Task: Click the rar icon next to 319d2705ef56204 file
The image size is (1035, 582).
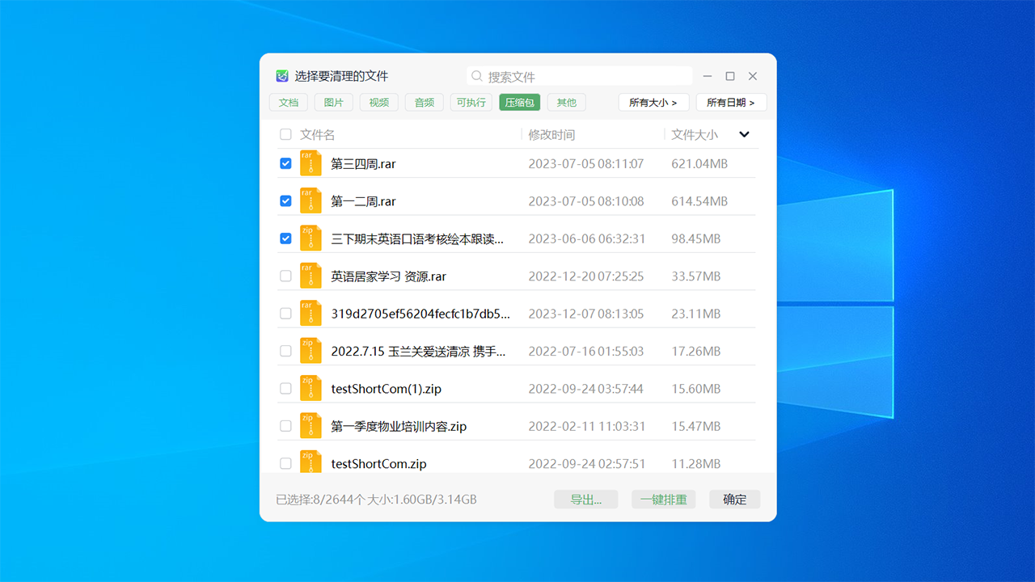Action: coord(310,313)
